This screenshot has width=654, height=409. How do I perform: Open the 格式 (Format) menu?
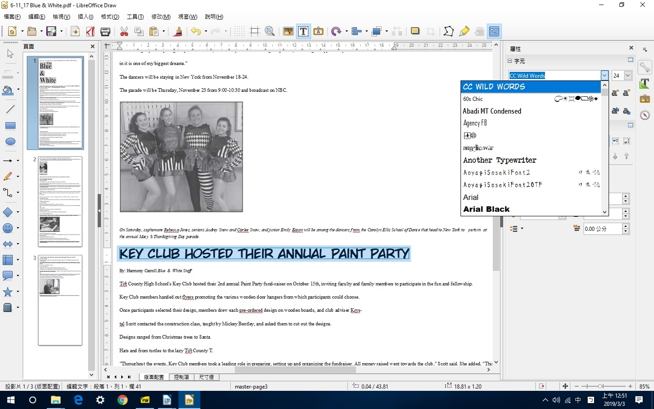click(110, 17)
